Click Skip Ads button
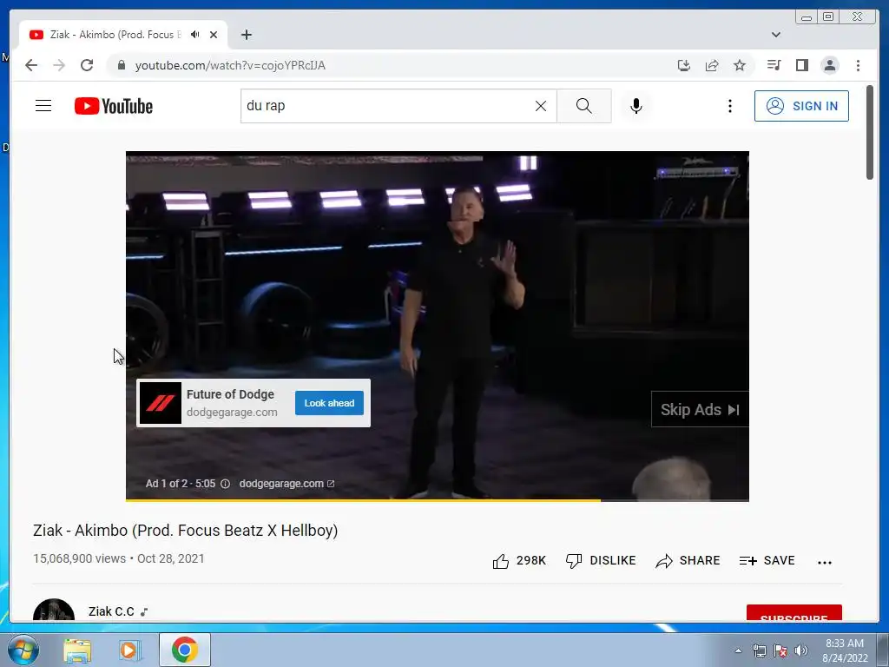 pyautogui.click(x=700, y=410)
